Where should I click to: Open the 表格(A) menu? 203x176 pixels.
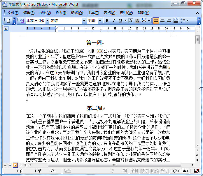tap(110, 13)
